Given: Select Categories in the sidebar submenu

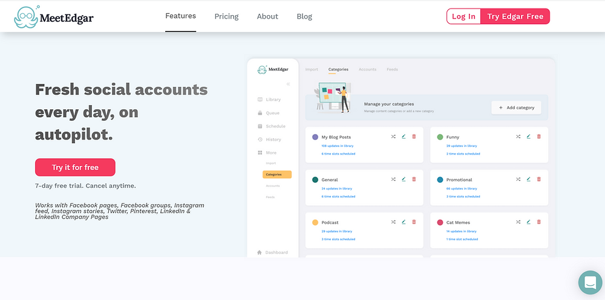Looking at the screenshot, I should tap(277, 174).
